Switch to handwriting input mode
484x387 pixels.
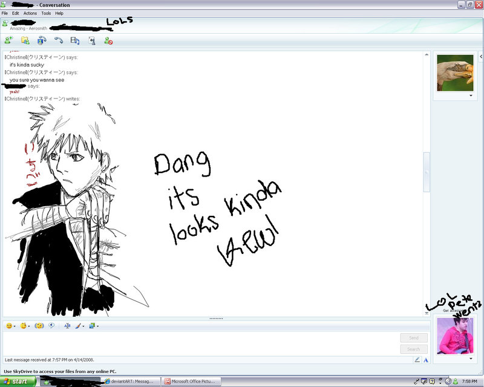(x=417, y=360)
